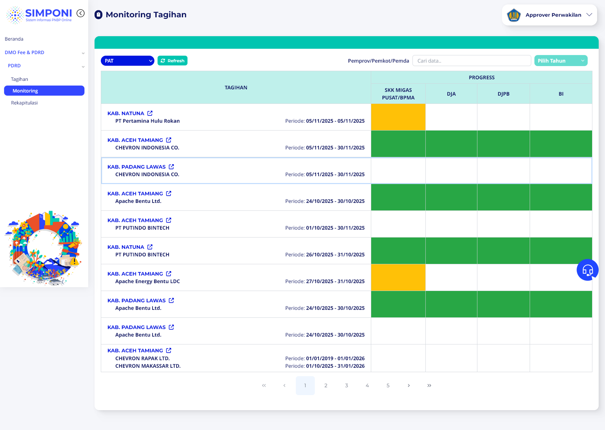Screen dimensions: 605x430
Task: Click the Refresh button
Action: (172, 61)
